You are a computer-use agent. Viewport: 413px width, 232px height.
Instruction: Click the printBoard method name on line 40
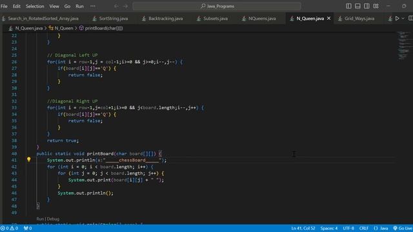tap(100, 153)
